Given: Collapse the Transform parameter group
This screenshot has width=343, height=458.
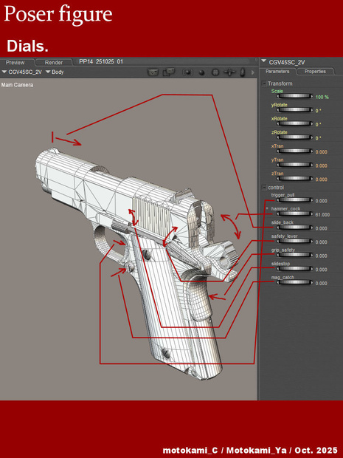Looking at the screenshot, I should coord(264,83).
